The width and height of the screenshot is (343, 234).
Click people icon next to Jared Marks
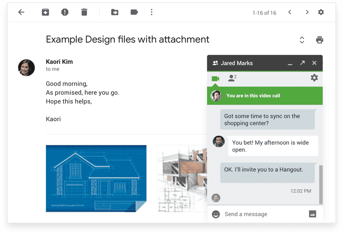coord(215,63)
